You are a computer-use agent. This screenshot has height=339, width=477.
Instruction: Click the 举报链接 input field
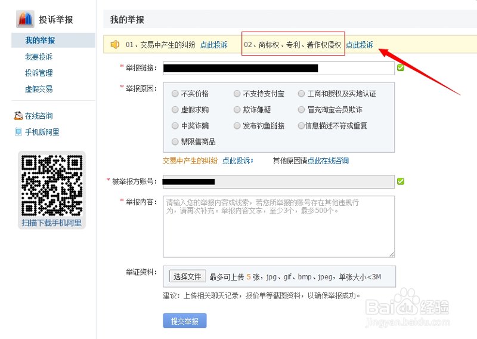(278, 68)
